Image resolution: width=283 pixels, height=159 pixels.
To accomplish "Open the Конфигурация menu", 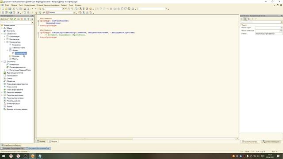I will coord(30,5).
